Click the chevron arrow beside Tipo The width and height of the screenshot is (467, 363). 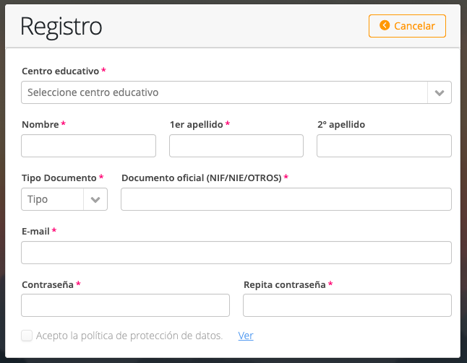(95, 199)
